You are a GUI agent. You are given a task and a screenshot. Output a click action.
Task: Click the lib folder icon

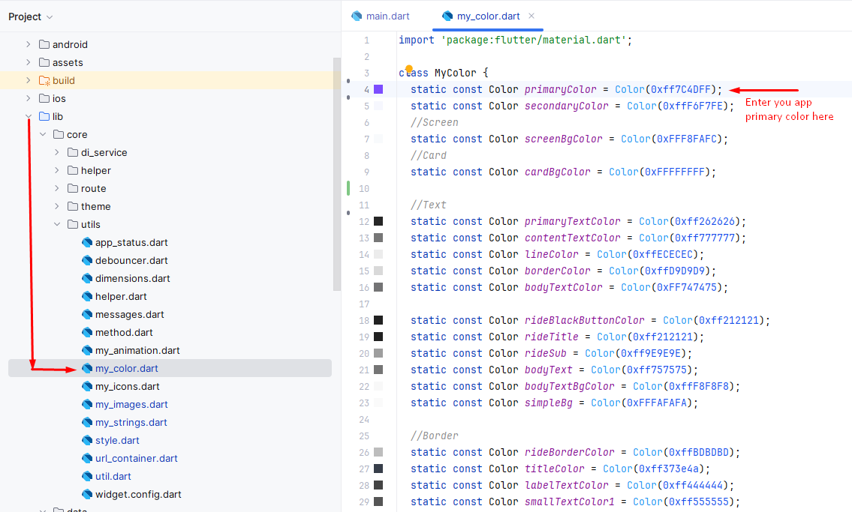44,116
